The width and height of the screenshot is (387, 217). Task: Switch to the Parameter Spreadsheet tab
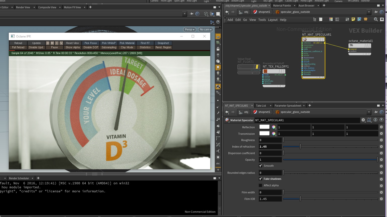[x=288, y=106]
